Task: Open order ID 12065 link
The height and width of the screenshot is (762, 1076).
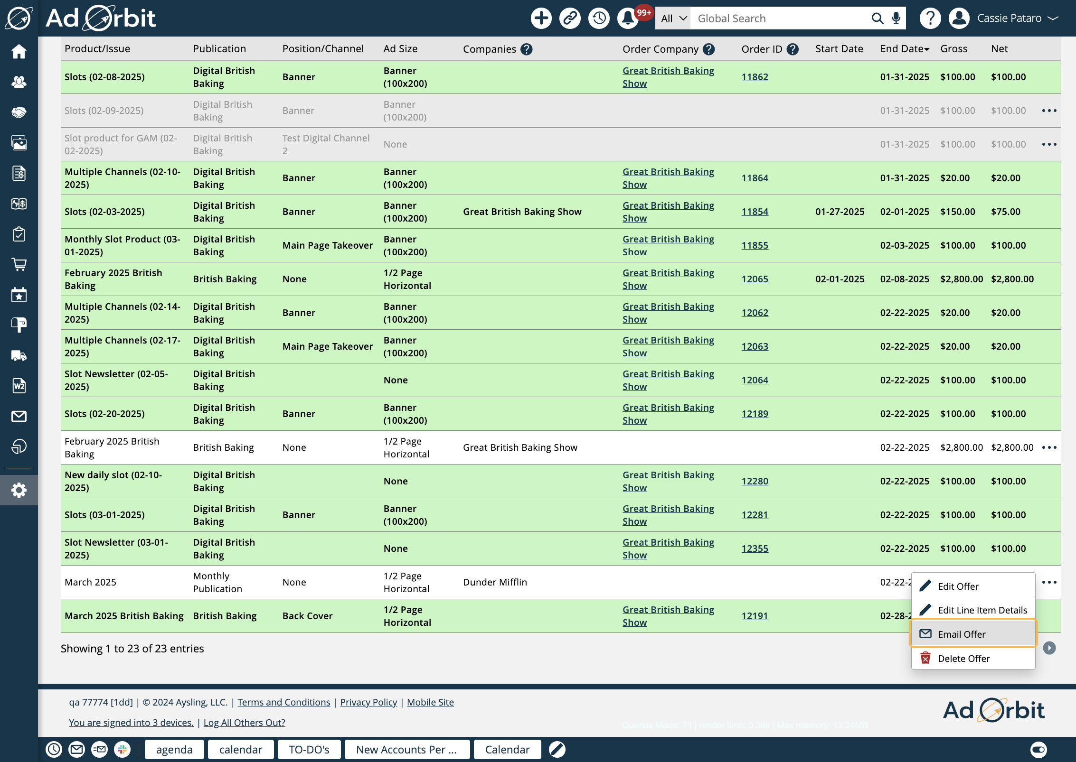Action: [x=755, y=279]
